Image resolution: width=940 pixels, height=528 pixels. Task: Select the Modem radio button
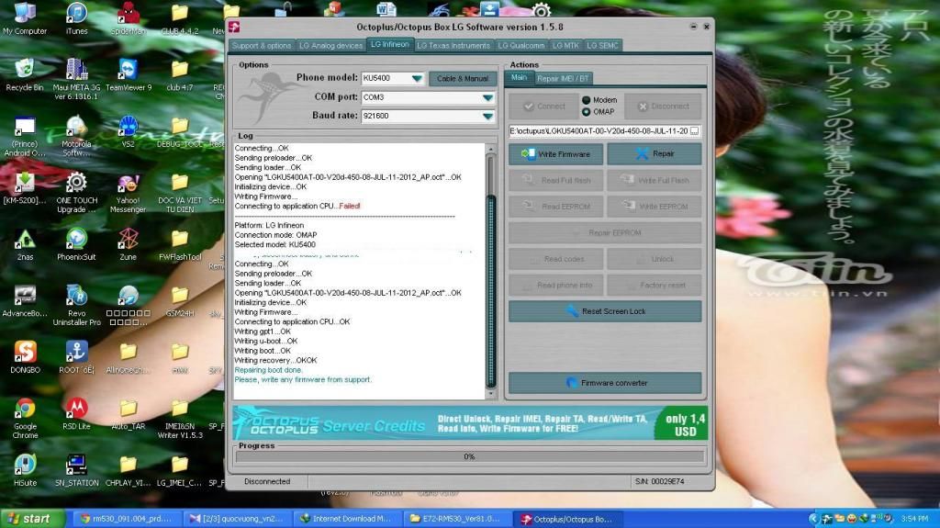click(587, 100)
